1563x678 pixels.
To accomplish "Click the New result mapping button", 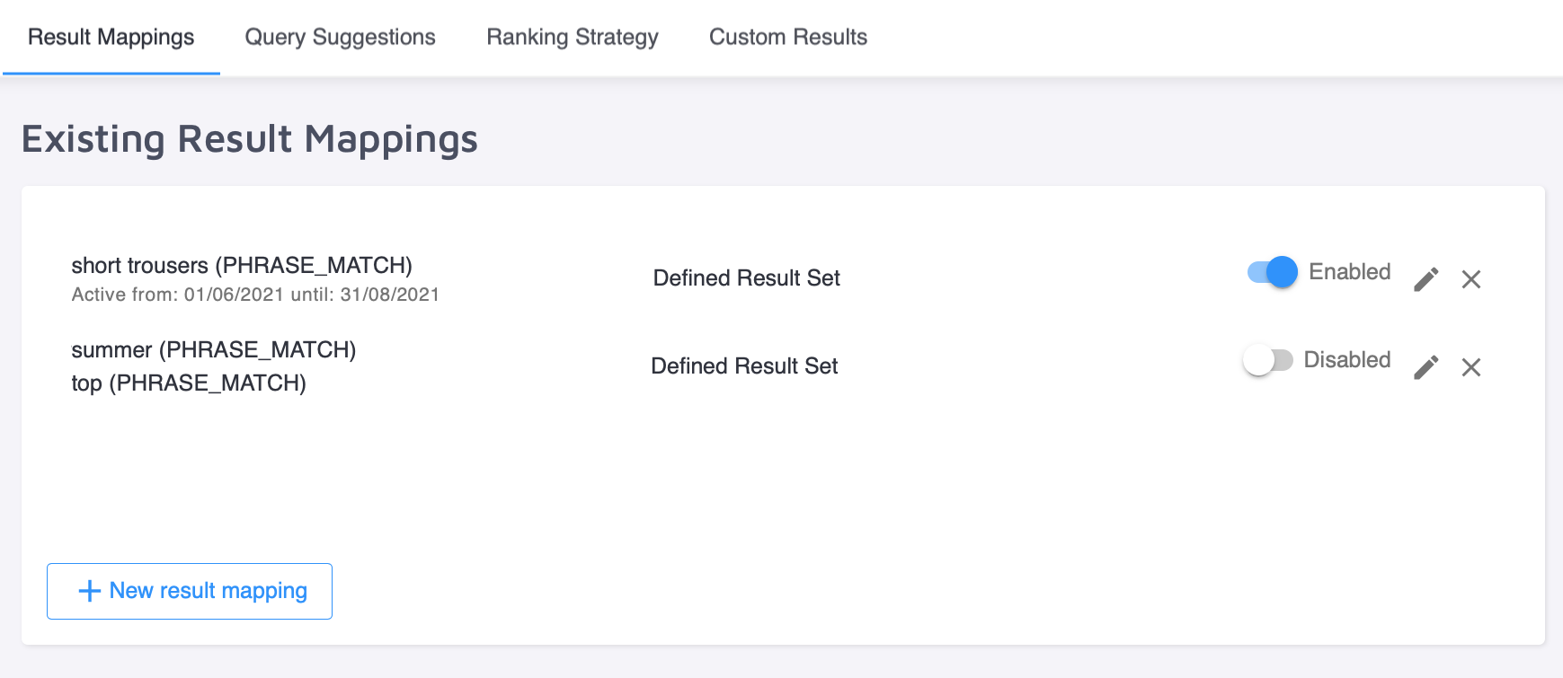I will [189, 590].
